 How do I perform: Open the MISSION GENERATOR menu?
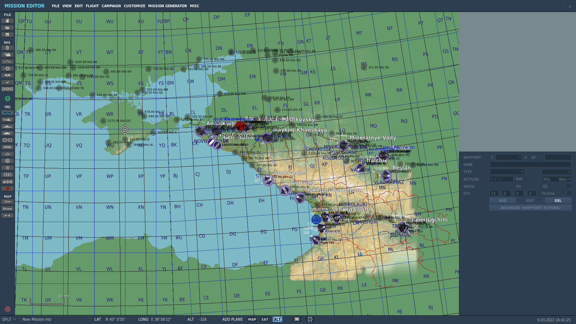pos(167,6)
